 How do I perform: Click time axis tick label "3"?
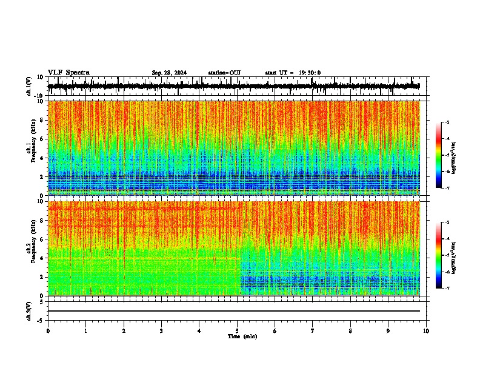161,331
